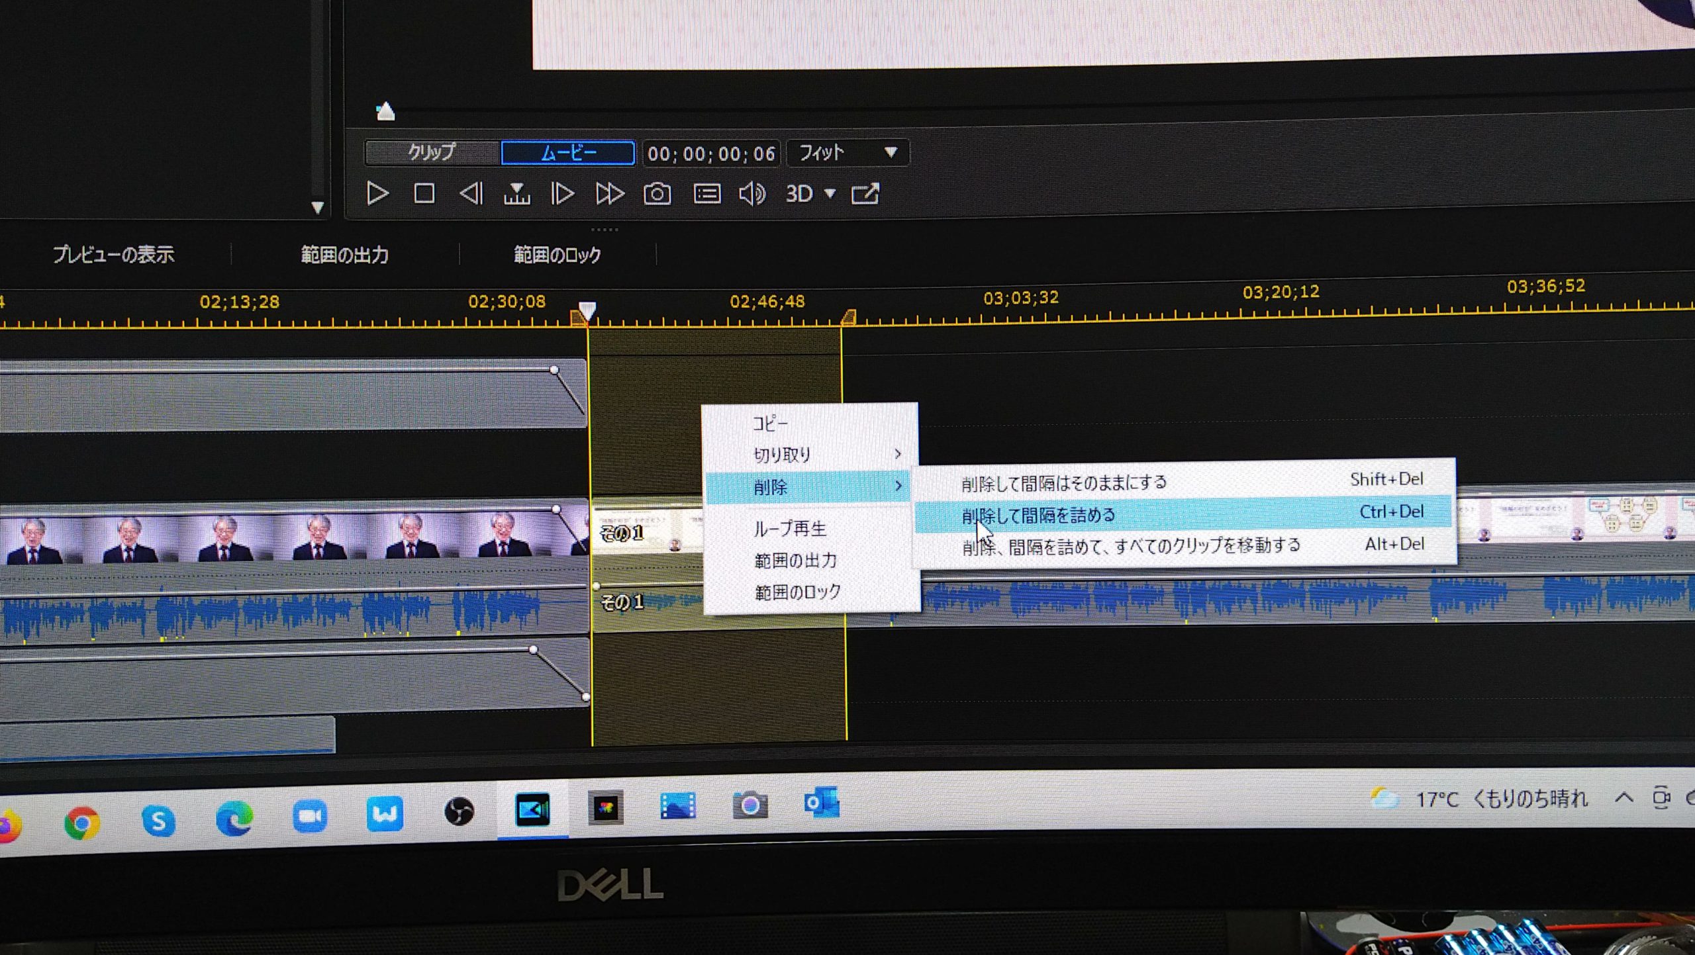
Task: Open the PowerDirector taskbar icon
Action: click(533, 809)
